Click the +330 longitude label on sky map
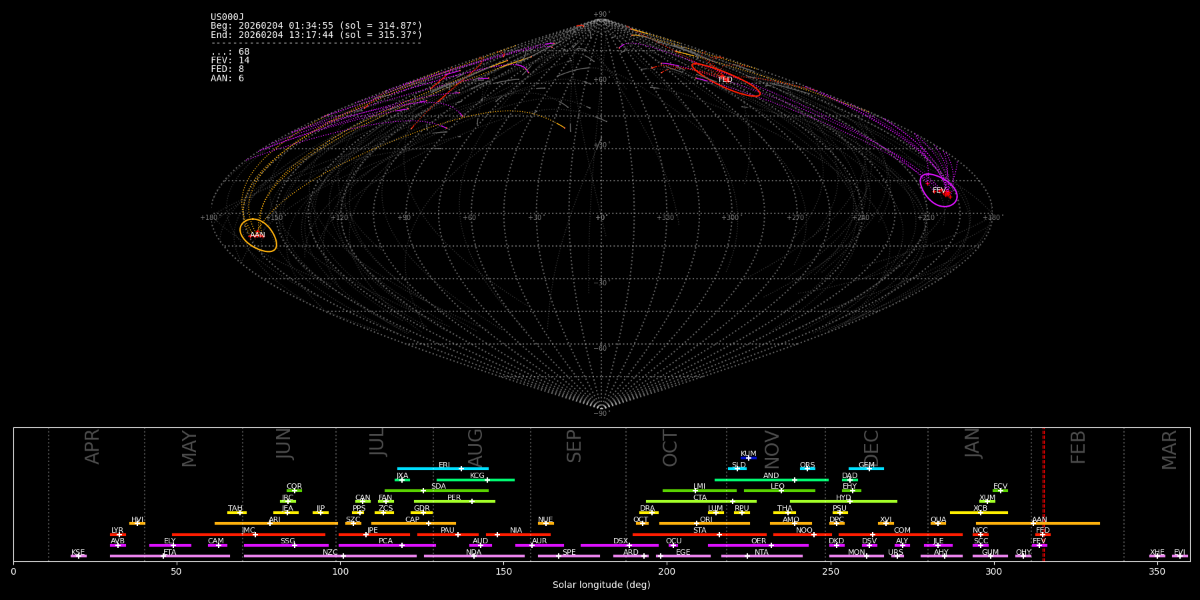This screenshot has width=1200, height=600. (666, 218)
